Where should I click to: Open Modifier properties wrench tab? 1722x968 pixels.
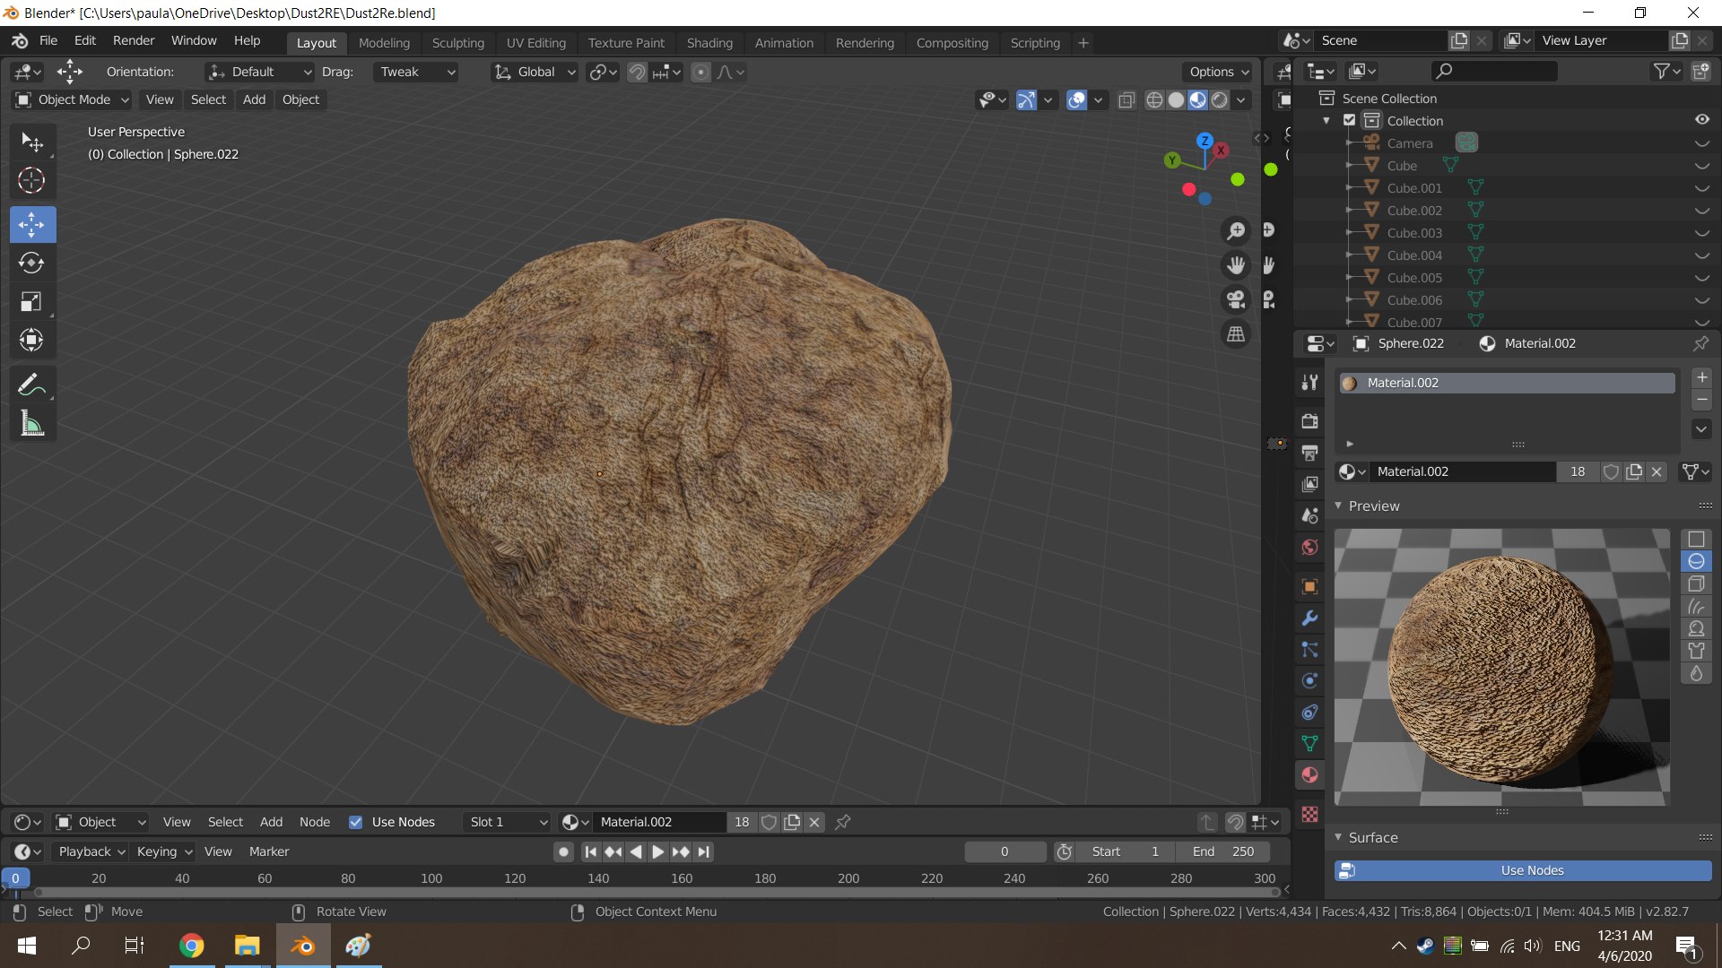(1309, 618)
